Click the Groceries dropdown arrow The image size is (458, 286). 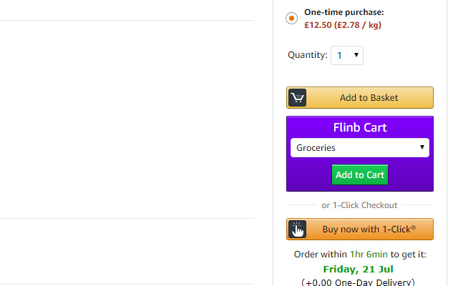pos(422,148)
